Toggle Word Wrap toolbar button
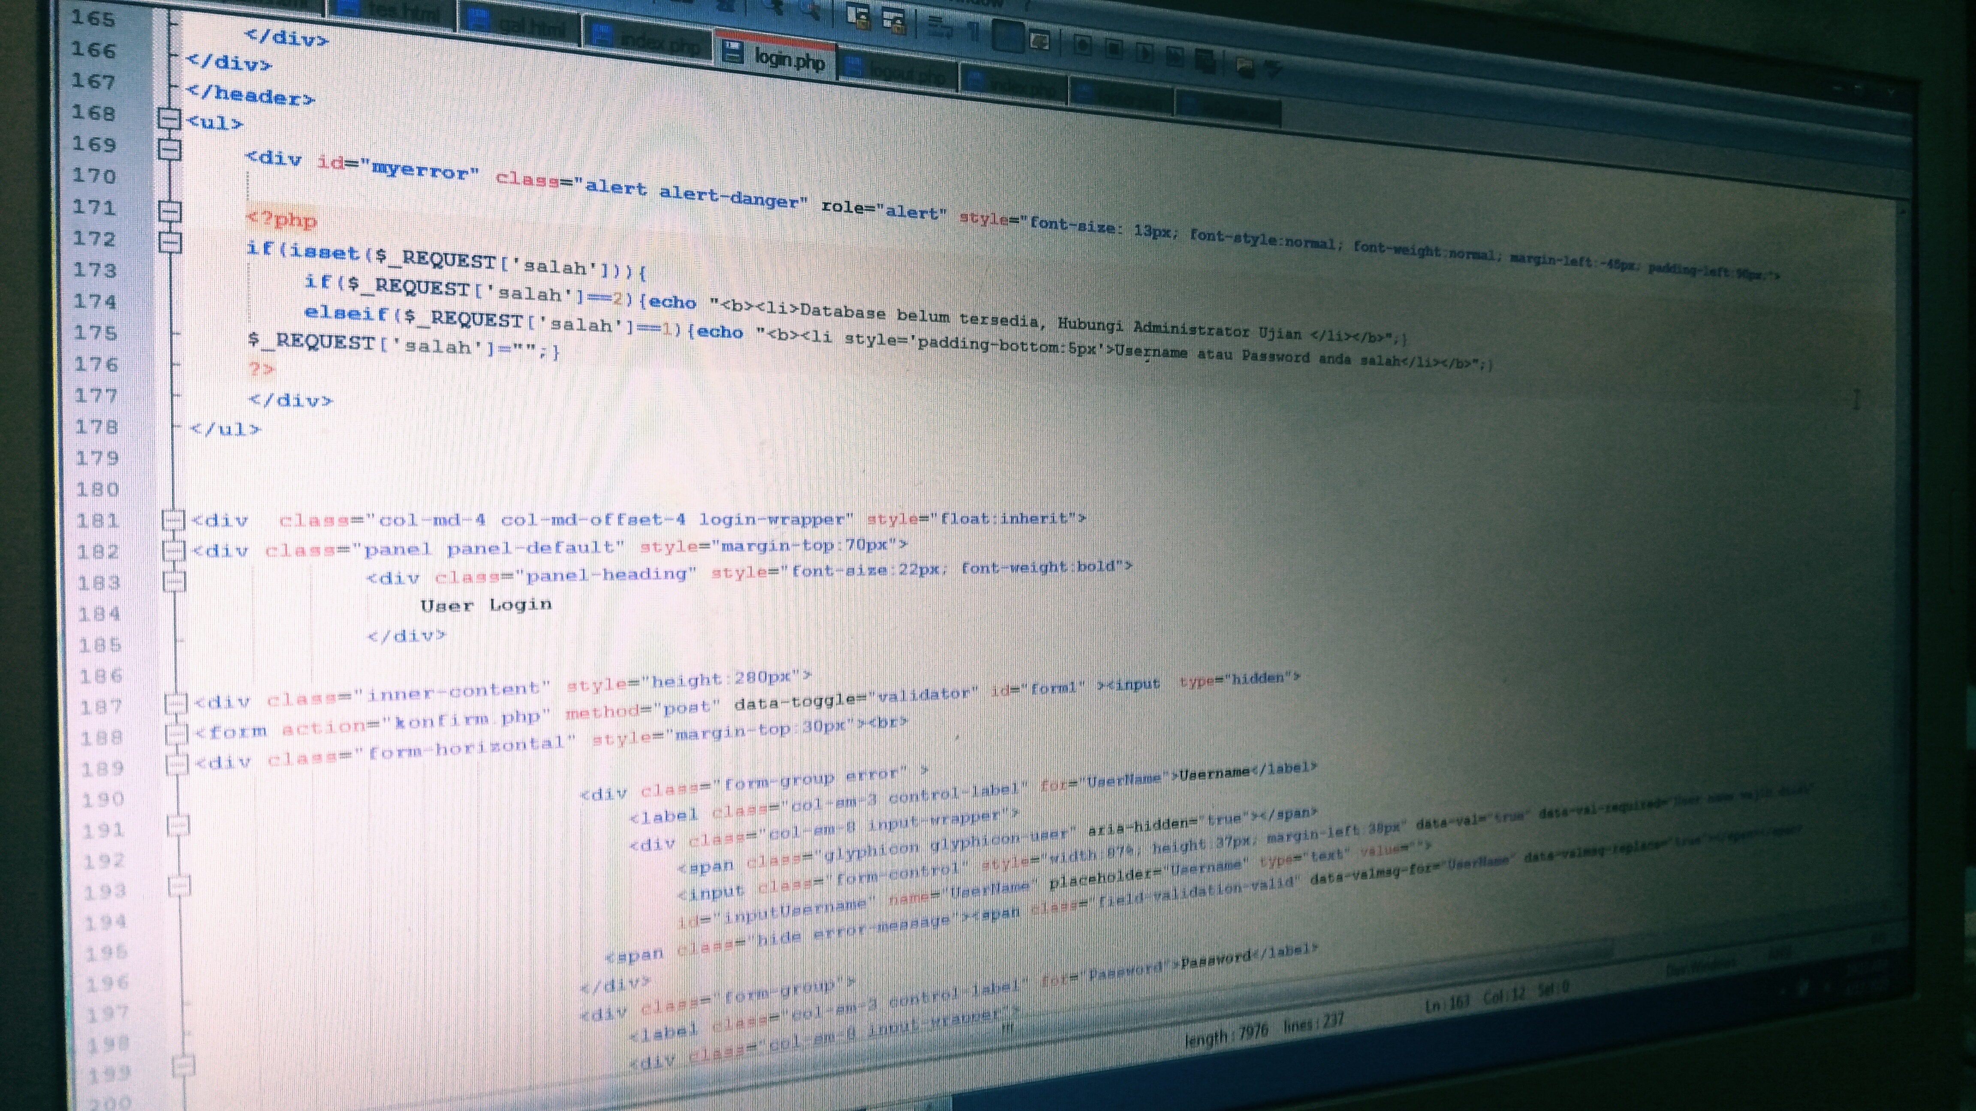1976x1111 pixels. (940, 27)
